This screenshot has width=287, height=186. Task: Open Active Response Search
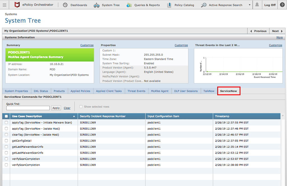pos(226,5)
